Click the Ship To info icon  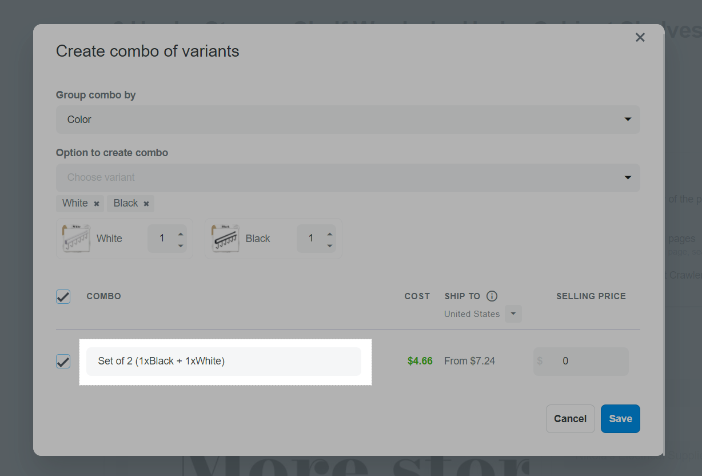click(x=492, y=296)
